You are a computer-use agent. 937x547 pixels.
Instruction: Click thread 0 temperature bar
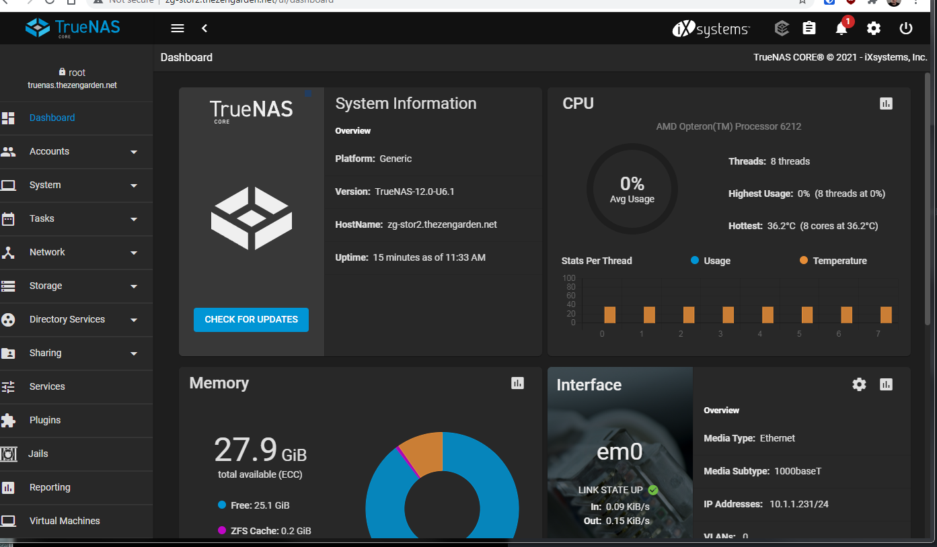609,314
